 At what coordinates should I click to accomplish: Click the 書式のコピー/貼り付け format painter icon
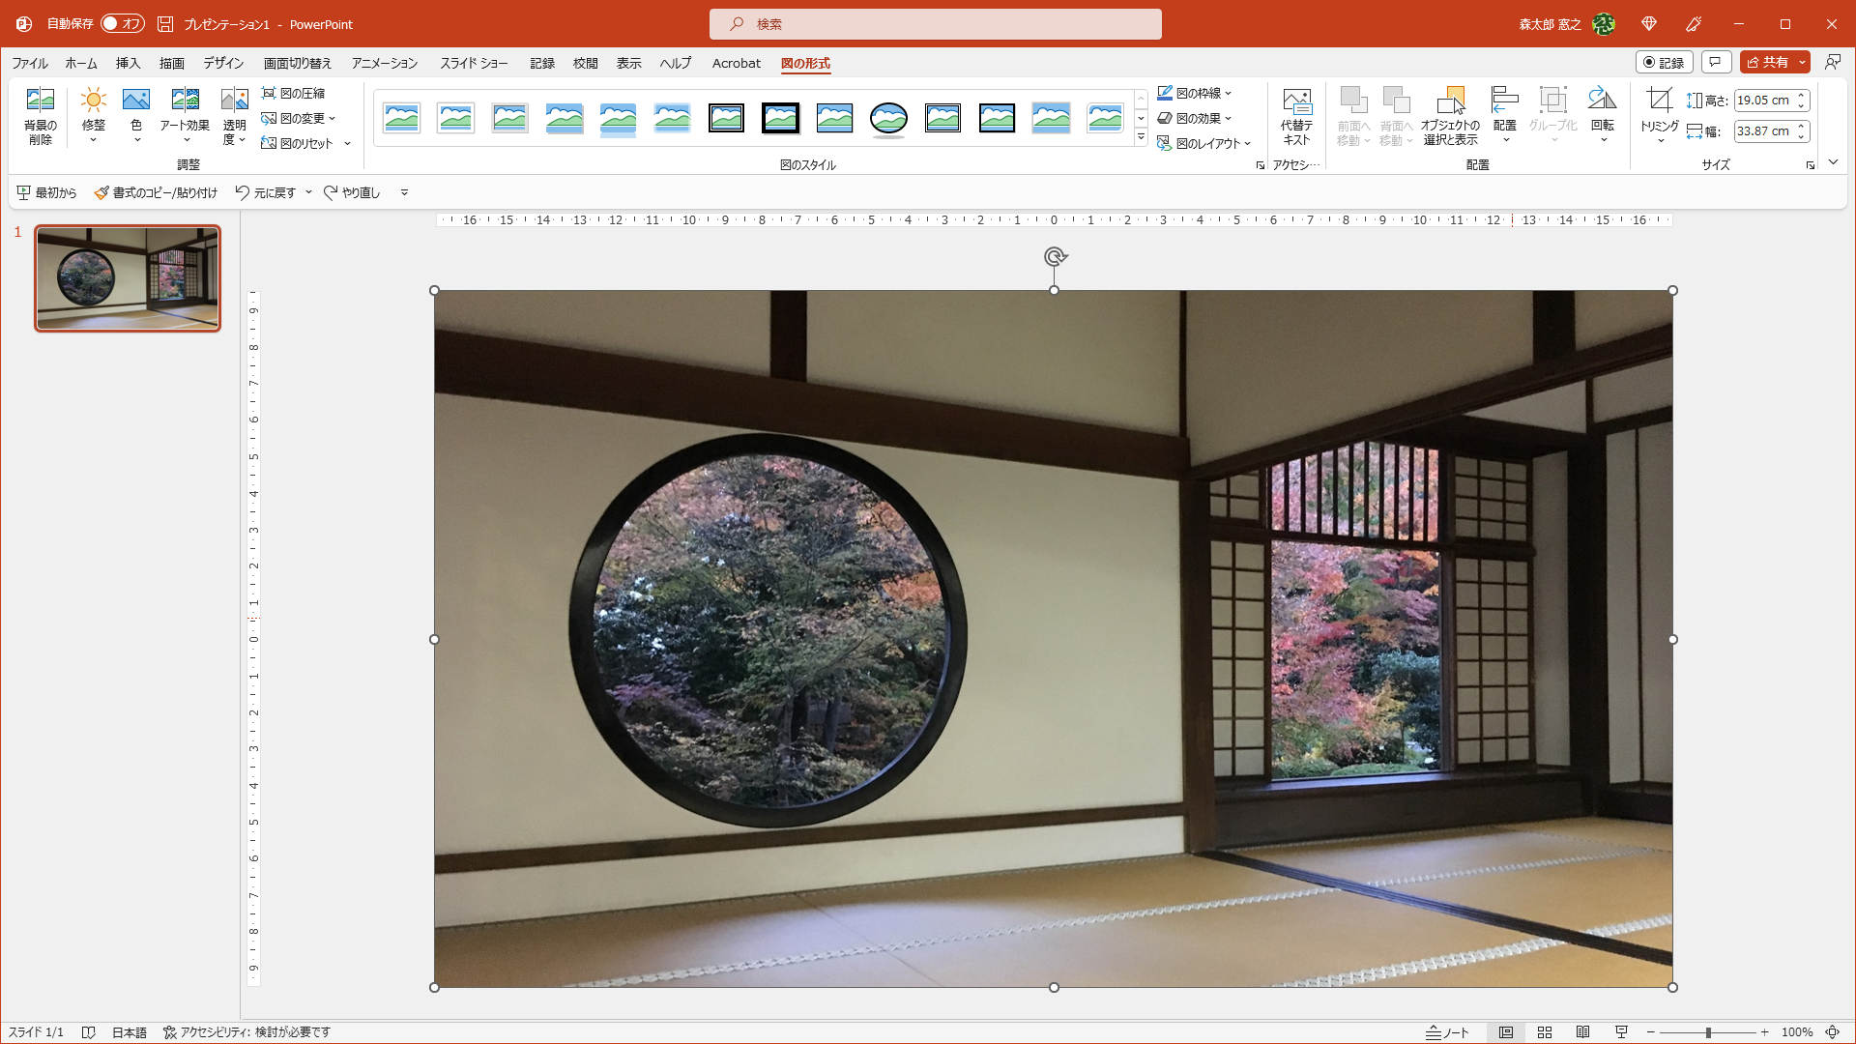pos(101,192)
